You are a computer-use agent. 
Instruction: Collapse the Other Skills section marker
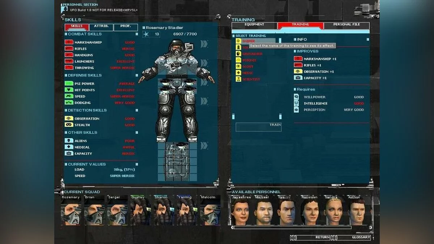[x=137, y=132]
